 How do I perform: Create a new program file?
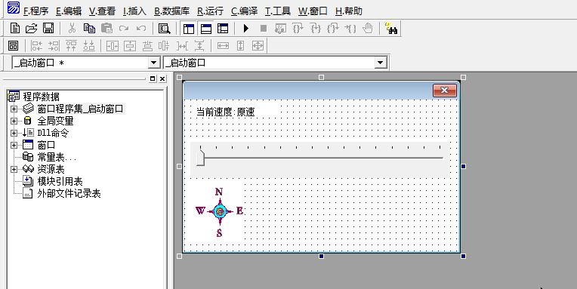[14, 29]
